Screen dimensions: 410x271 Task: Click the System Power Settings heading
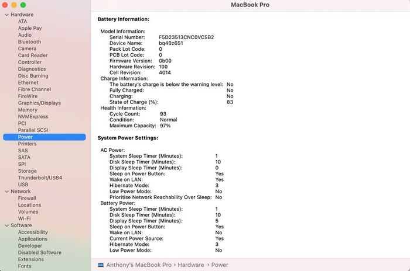click(128, 138)
